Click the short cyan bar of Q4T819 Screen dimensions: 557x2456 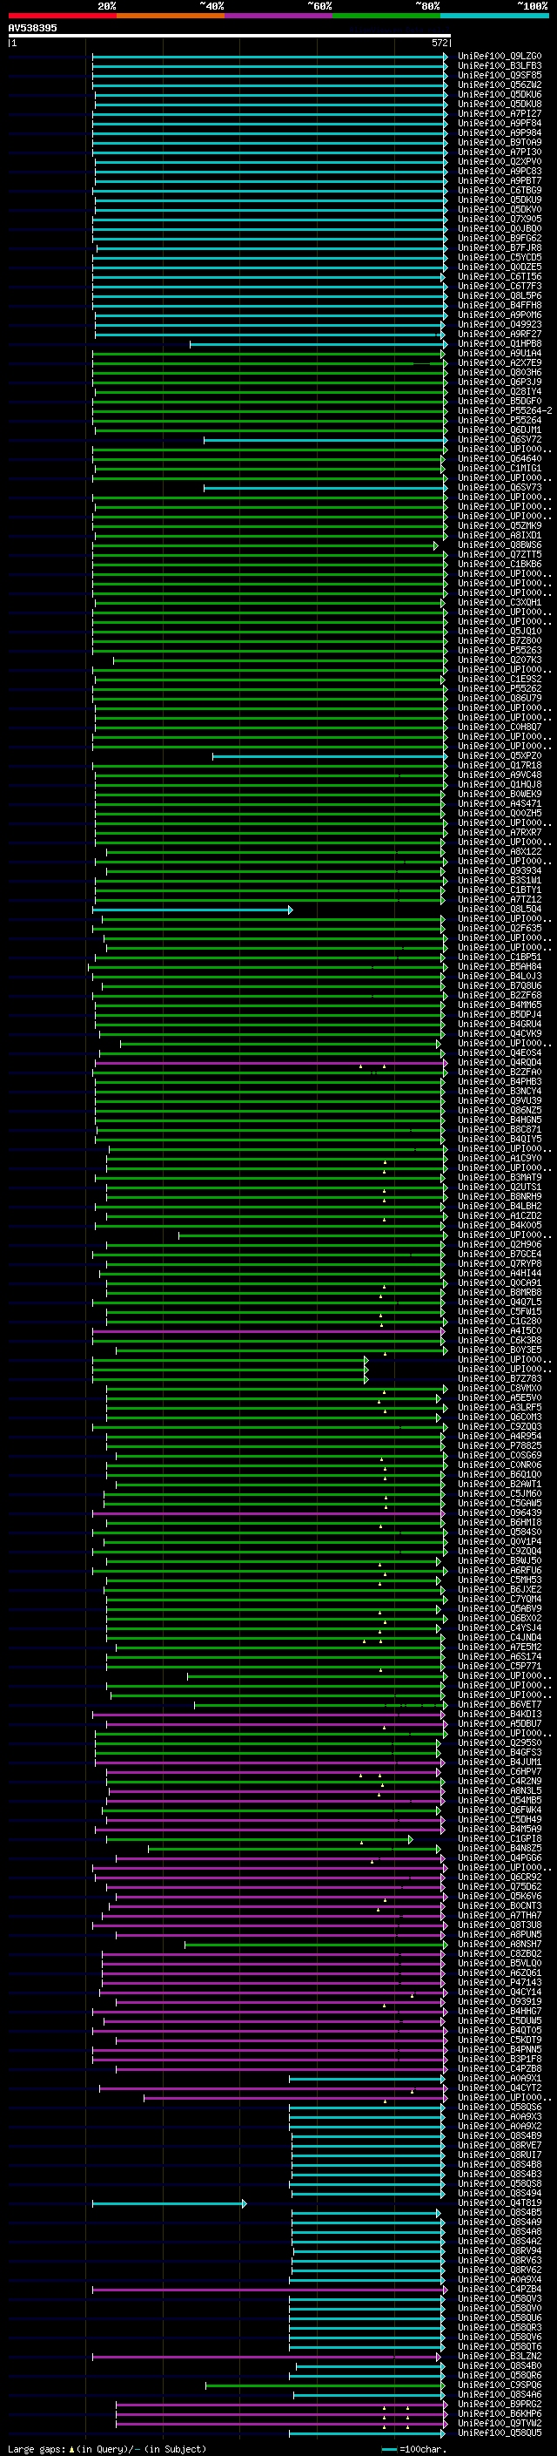170,2203
